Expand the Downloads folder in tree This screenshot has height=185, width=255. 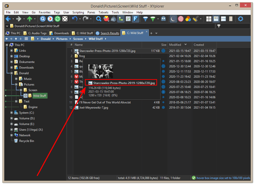(11, 67)
